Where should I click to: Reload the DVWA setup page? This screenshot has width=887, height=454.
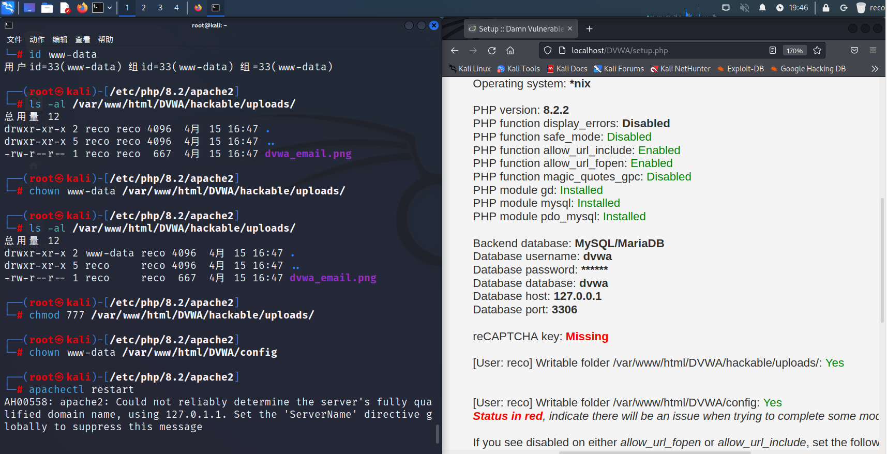coord(492,51)
